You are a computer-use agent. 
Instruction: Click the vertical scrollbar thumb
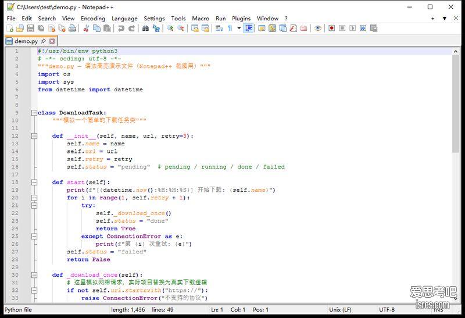pyautogui.click(x=456, y=104)
